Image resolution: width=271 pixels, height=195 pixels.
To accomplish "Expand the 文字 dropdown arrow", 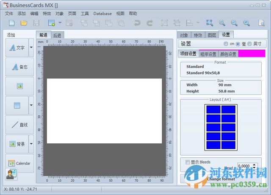I will [x=31, y=47].
